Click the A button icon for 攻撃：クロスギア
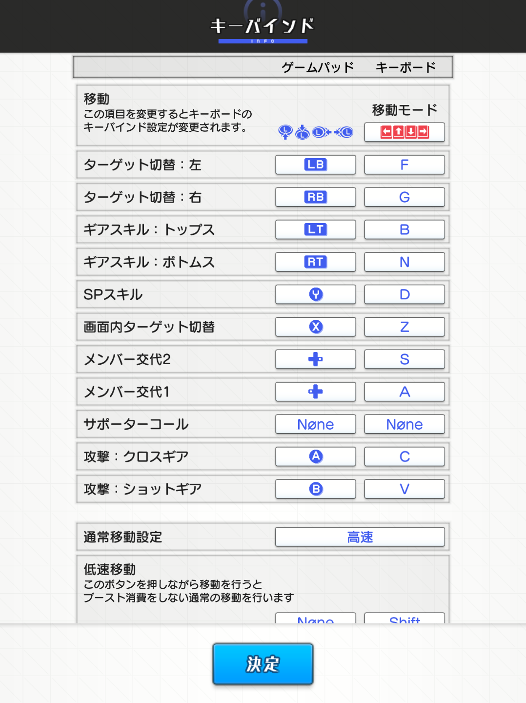The width and height of the screenshot is (526, 703). (315, 456)
